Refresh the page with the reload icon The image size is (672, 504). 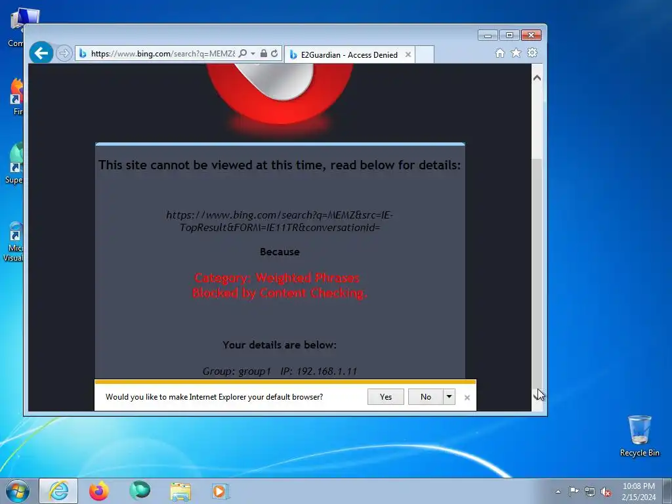[x=274, y=53]
